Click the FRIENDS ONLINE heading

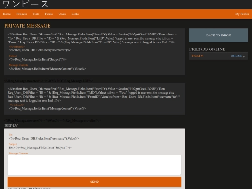coord(207,49)
